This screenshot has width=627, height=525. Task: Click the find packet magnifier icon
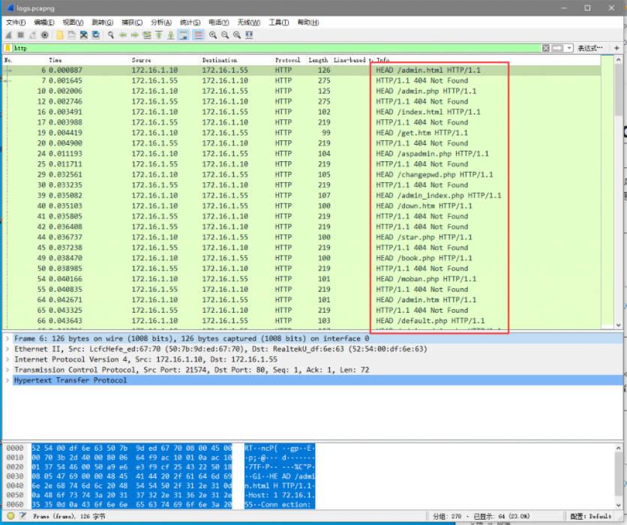click(x=111, y=35)
